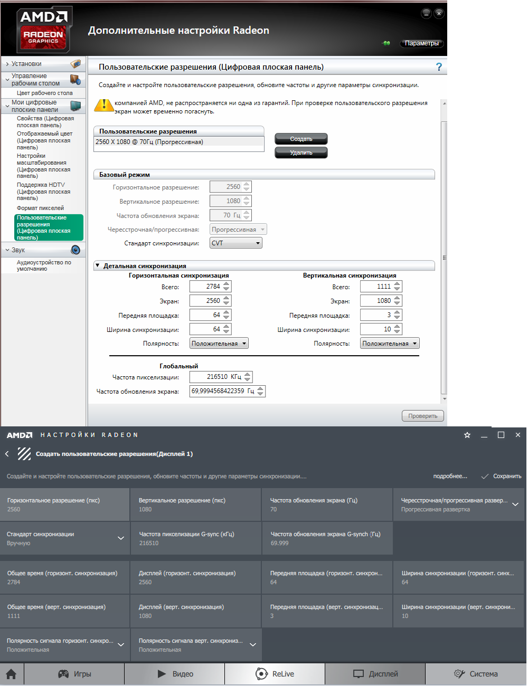
Task: Open Цвет рабочего стола in sidebar
Action: (x=45, y=93)
